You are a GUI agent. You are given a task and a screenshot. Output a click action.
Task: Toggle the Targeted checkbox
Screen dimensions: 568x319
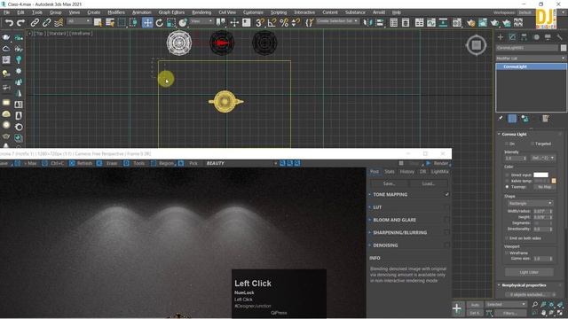click(x=532, y=144)
